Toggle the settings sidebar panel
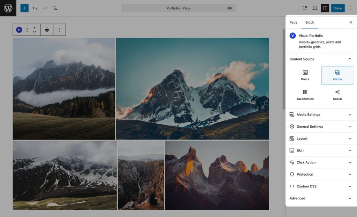The height and width of the screenshot is (217, 357). click(x=325, y=8)
